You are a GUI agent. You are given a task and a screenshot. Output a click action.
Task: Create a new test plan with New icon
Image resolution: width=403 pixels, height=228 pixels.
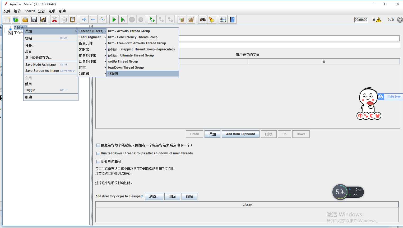click(x=7, y=20)
